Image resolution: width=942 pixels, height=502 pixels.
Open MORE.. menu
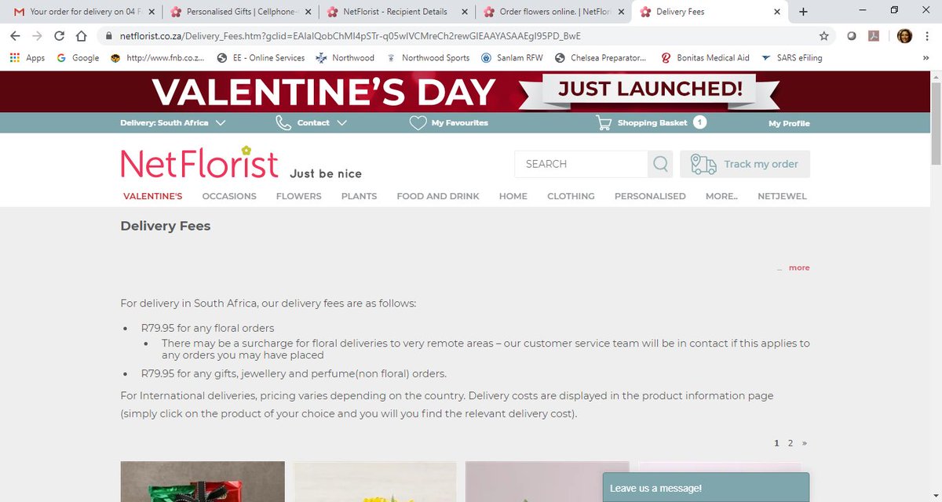(721, 196)
